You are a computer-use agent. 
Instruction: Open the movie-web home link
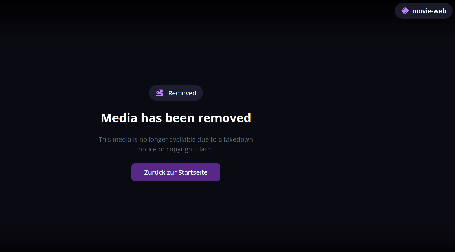tap(424, 11)
